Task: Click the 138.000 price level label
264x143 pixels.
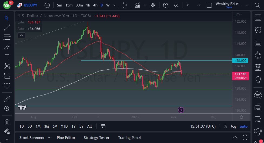Action: point(240,61)
